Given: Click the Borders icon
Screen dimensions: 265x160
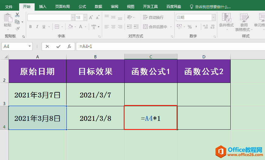Looking at the screenshot, I should coord(57,27).
